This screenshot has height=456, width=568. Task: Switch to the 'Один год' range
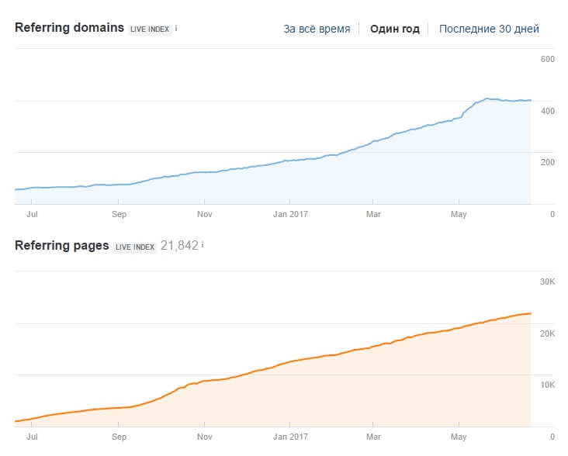coord(394,29)
